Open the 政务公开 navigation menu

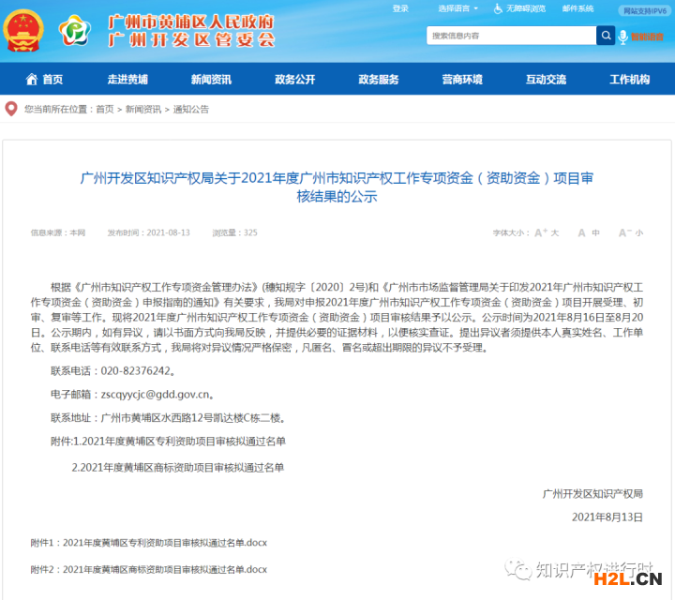click(294, 80)
